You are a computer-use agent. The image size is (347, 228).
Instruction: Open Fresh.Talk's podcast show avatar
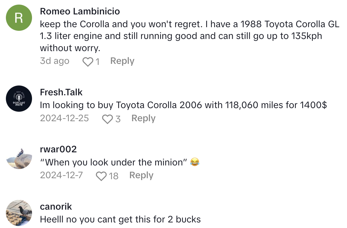point(19,99)
